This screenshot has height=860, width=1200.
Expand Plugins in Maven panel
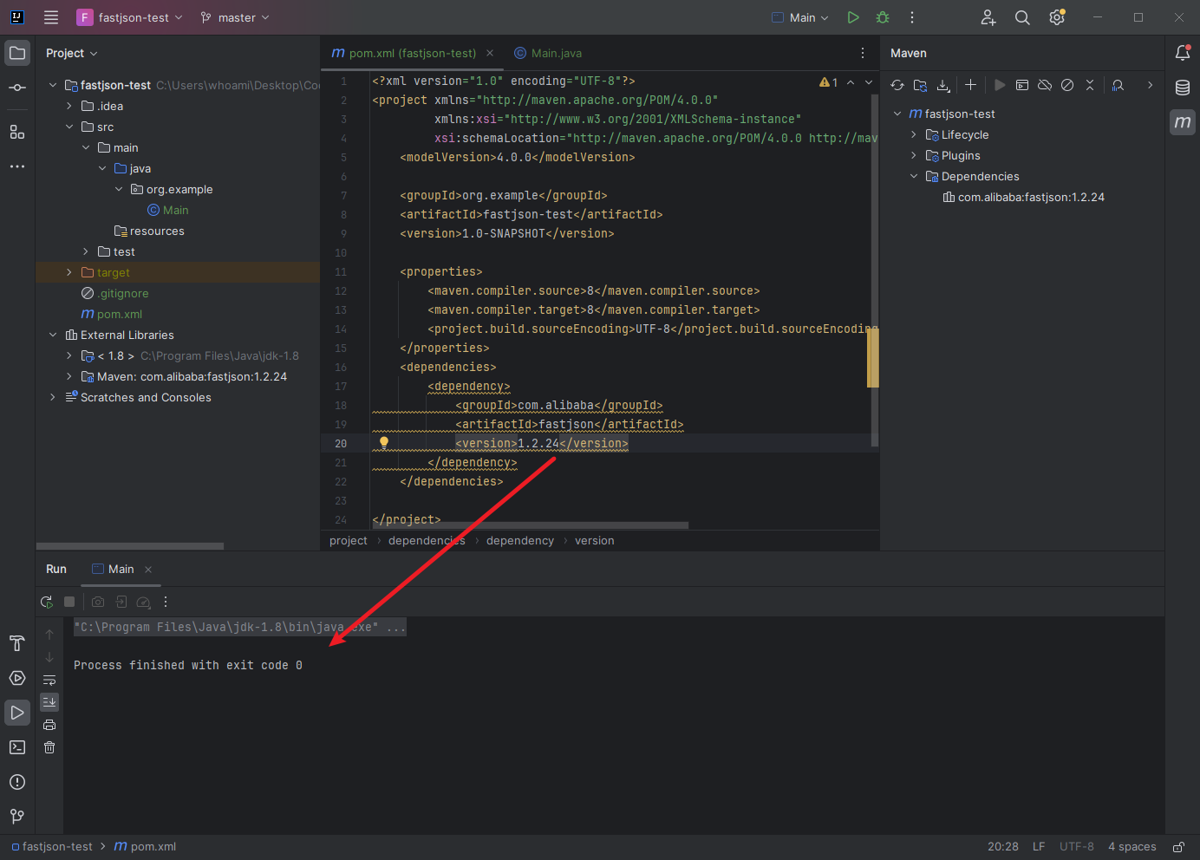pos(914,155)
